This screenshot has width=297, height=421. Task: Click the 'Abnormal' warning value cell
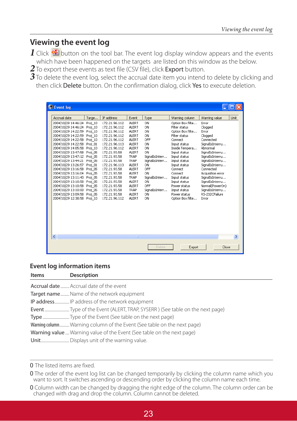point(208,148)
